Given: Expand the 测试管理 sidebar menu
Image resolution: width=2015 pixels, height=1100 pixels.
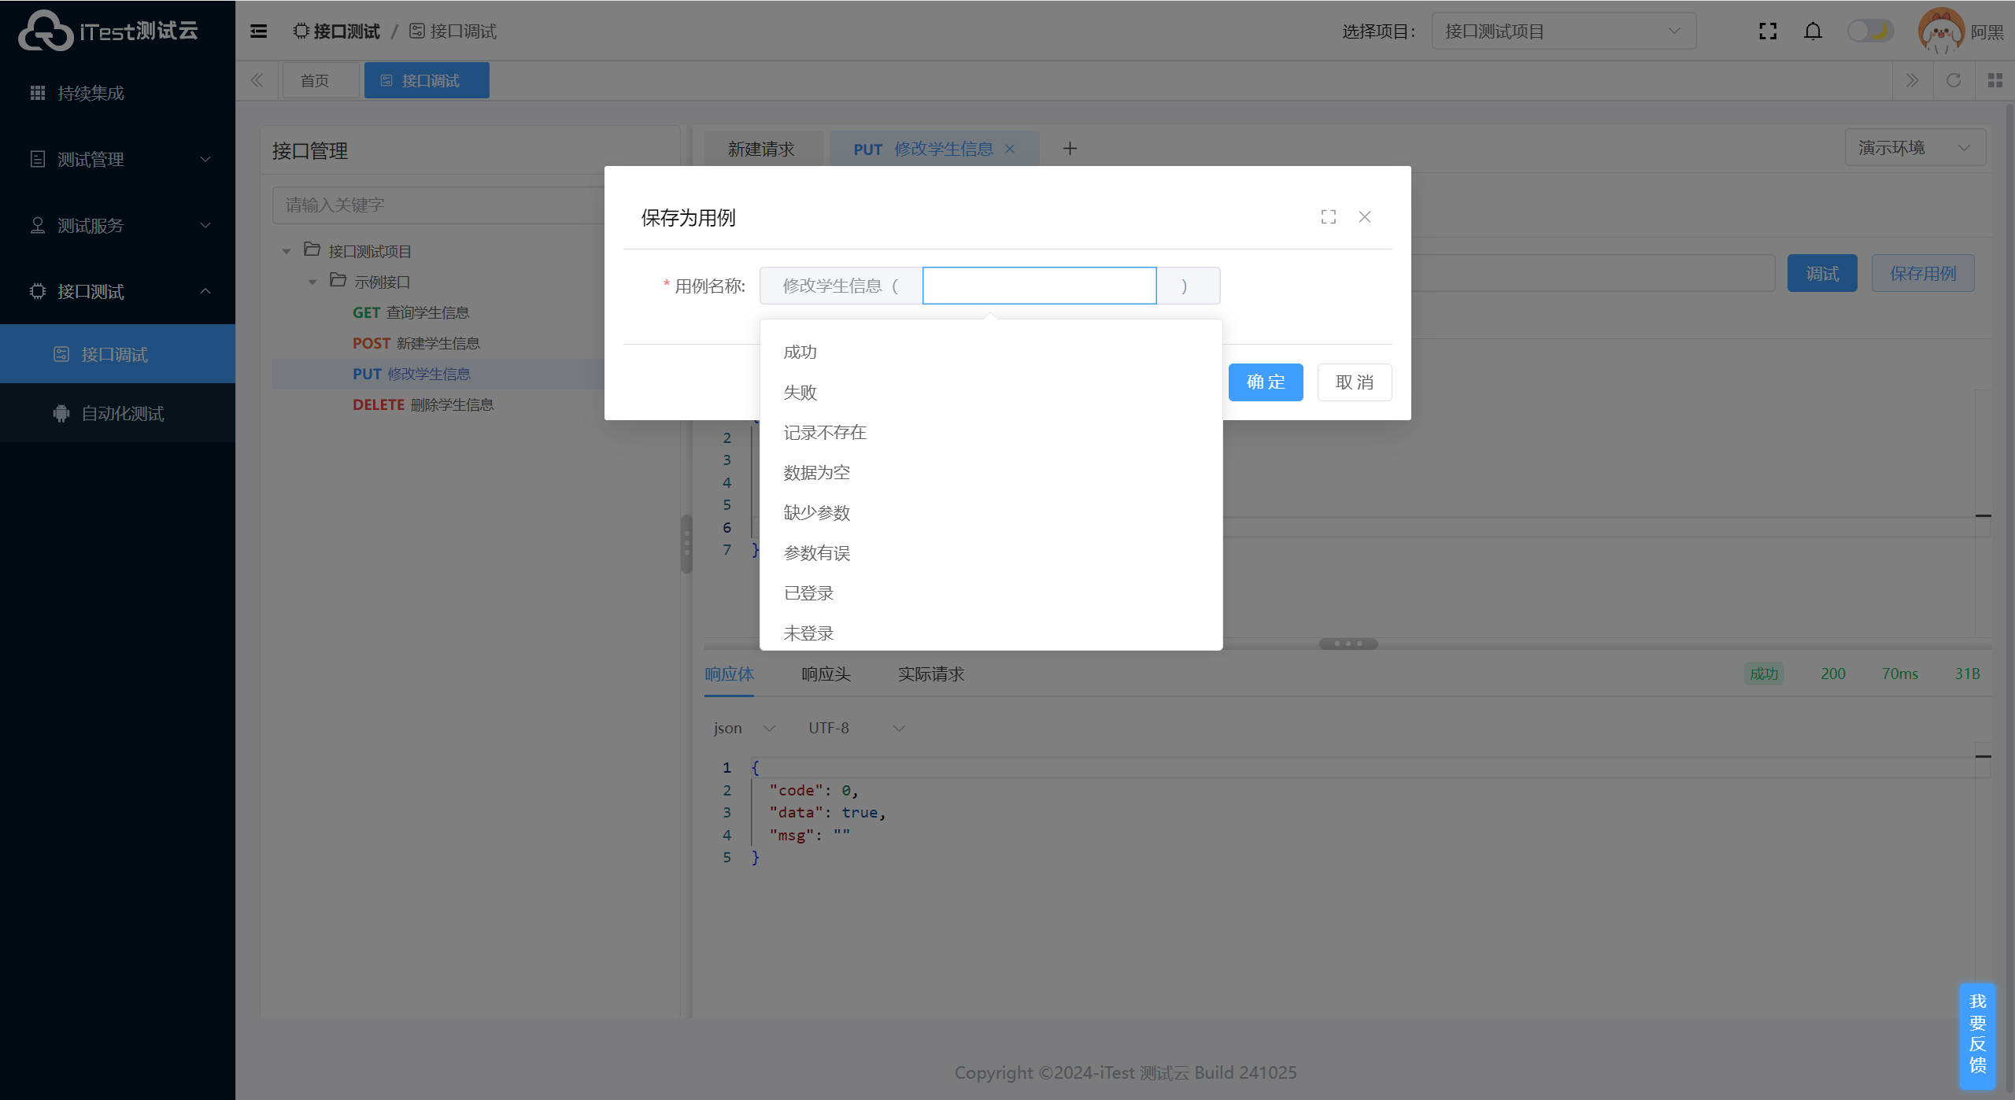Looking at the screenshot, I should (x=118, y=160).
